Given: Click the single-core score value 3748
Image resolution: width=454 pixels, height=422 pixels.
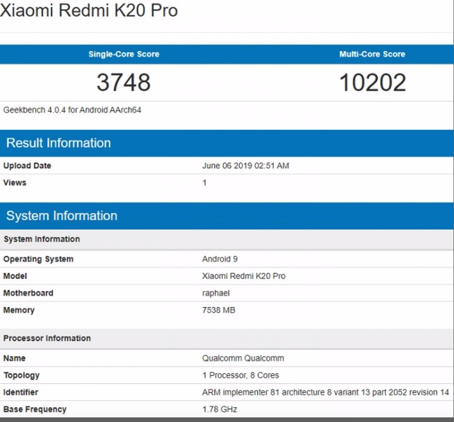Looking at the screenshot, I should click(124, 83).
